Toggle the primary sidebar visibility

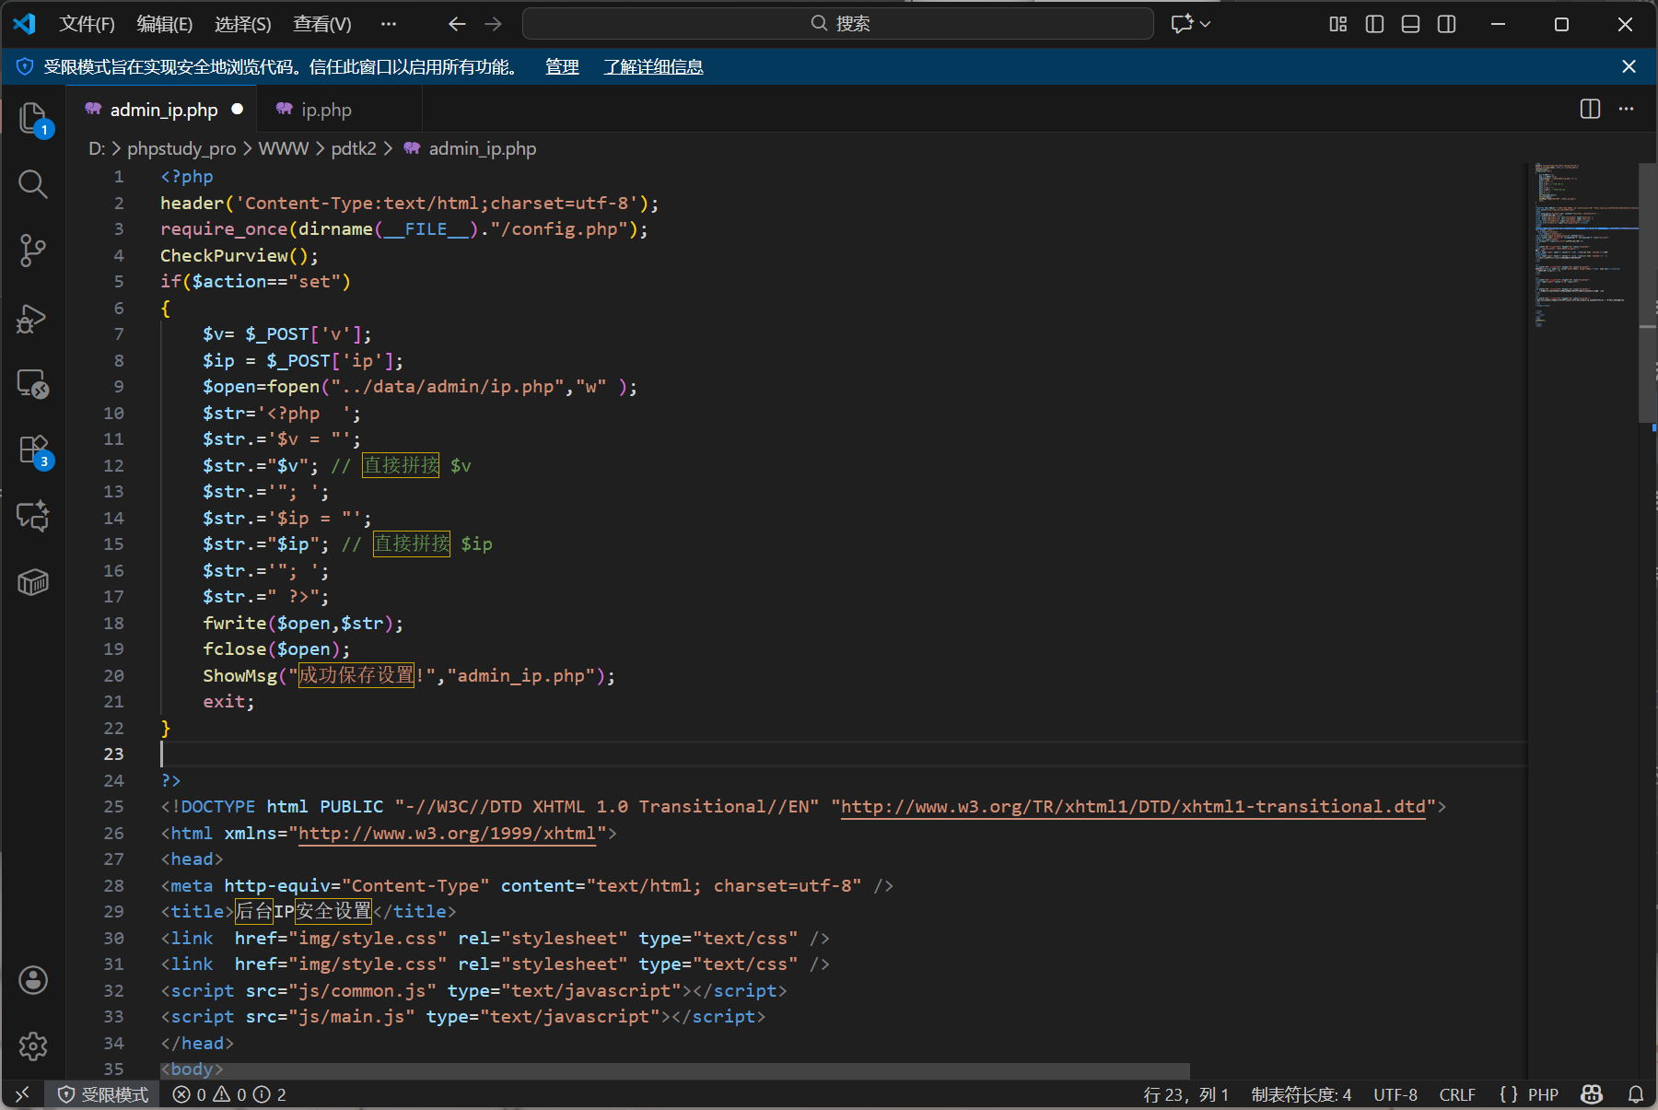tap(1374, 24)
